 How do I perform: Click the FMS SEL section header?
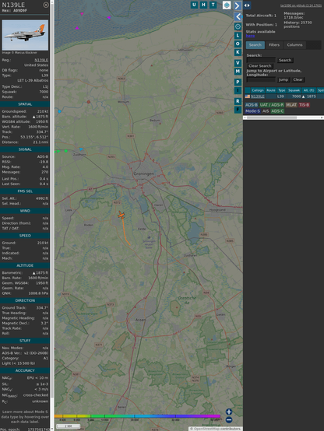tap(25, 191)
